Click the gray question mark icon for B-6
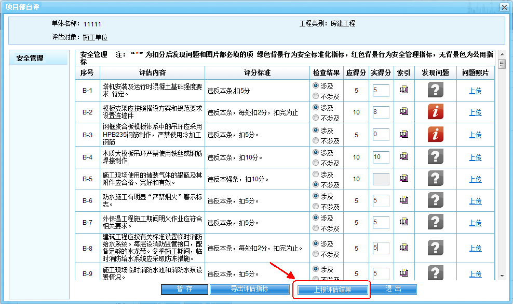The height and width of the screenshot is (304, 513). pyautogui.click(x=435, y=200)
